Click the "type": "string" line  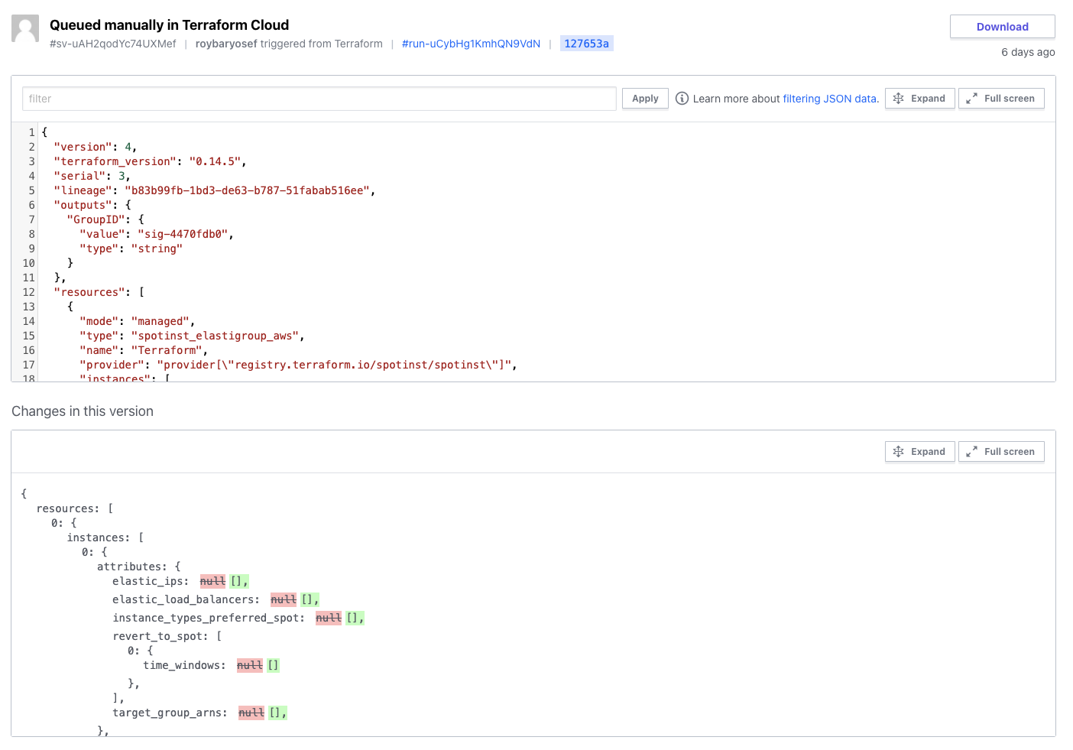[131, 248]
